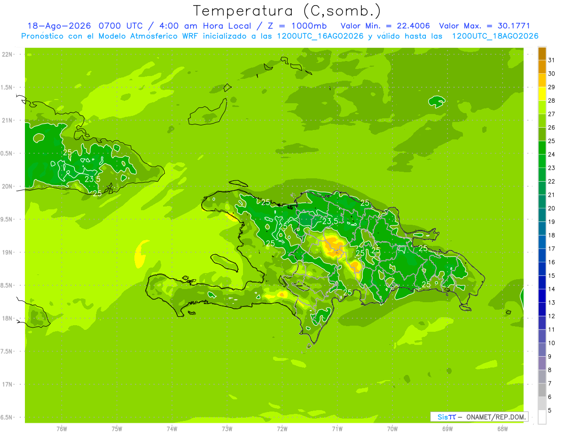564x435 pixels.
Task: Click the legend value "12"
Action: [x=552, y=316]
